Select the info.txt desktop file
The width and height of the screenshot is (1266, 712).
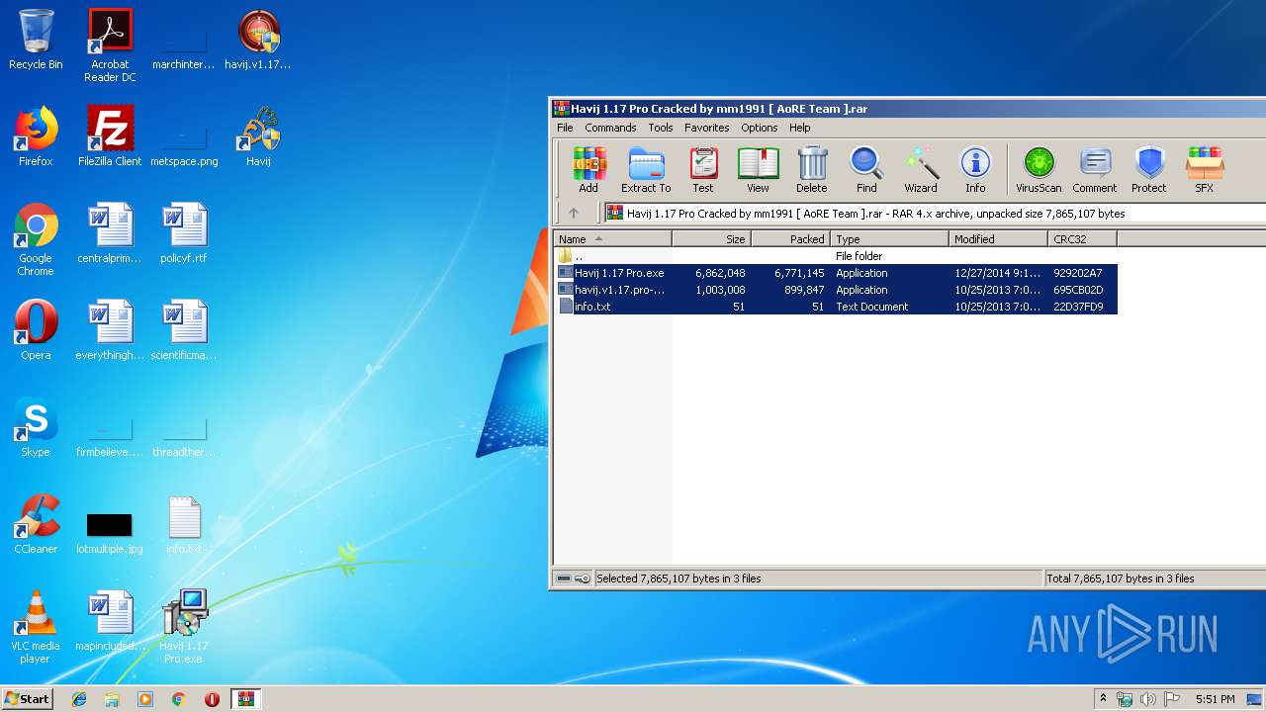[184, 524]
